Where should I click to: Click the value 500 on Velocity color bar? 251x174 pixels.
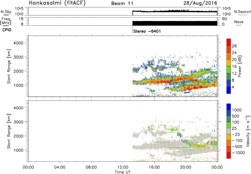click(x=236, y=116)
